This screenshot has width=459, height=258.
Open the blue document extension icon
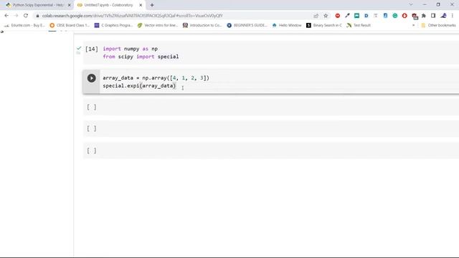coord(385,16)
